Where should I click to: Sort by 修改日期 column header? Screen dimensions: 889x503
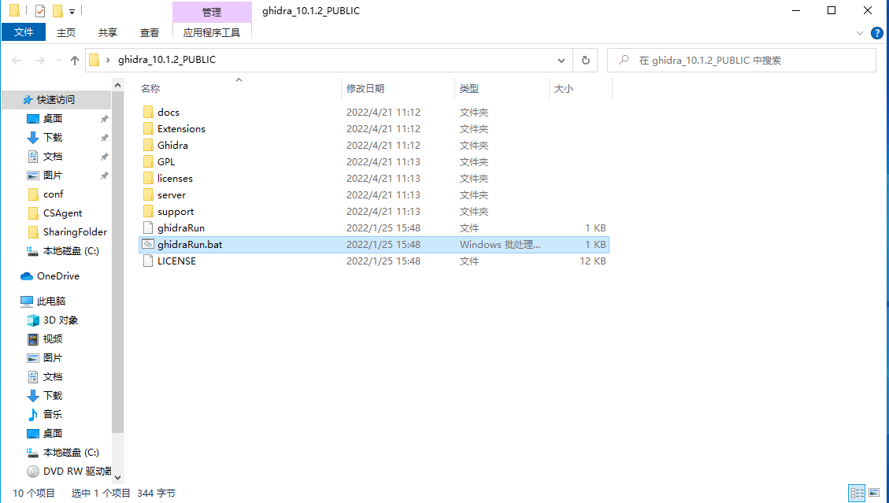pyautogui.click(x=365, y=88)
